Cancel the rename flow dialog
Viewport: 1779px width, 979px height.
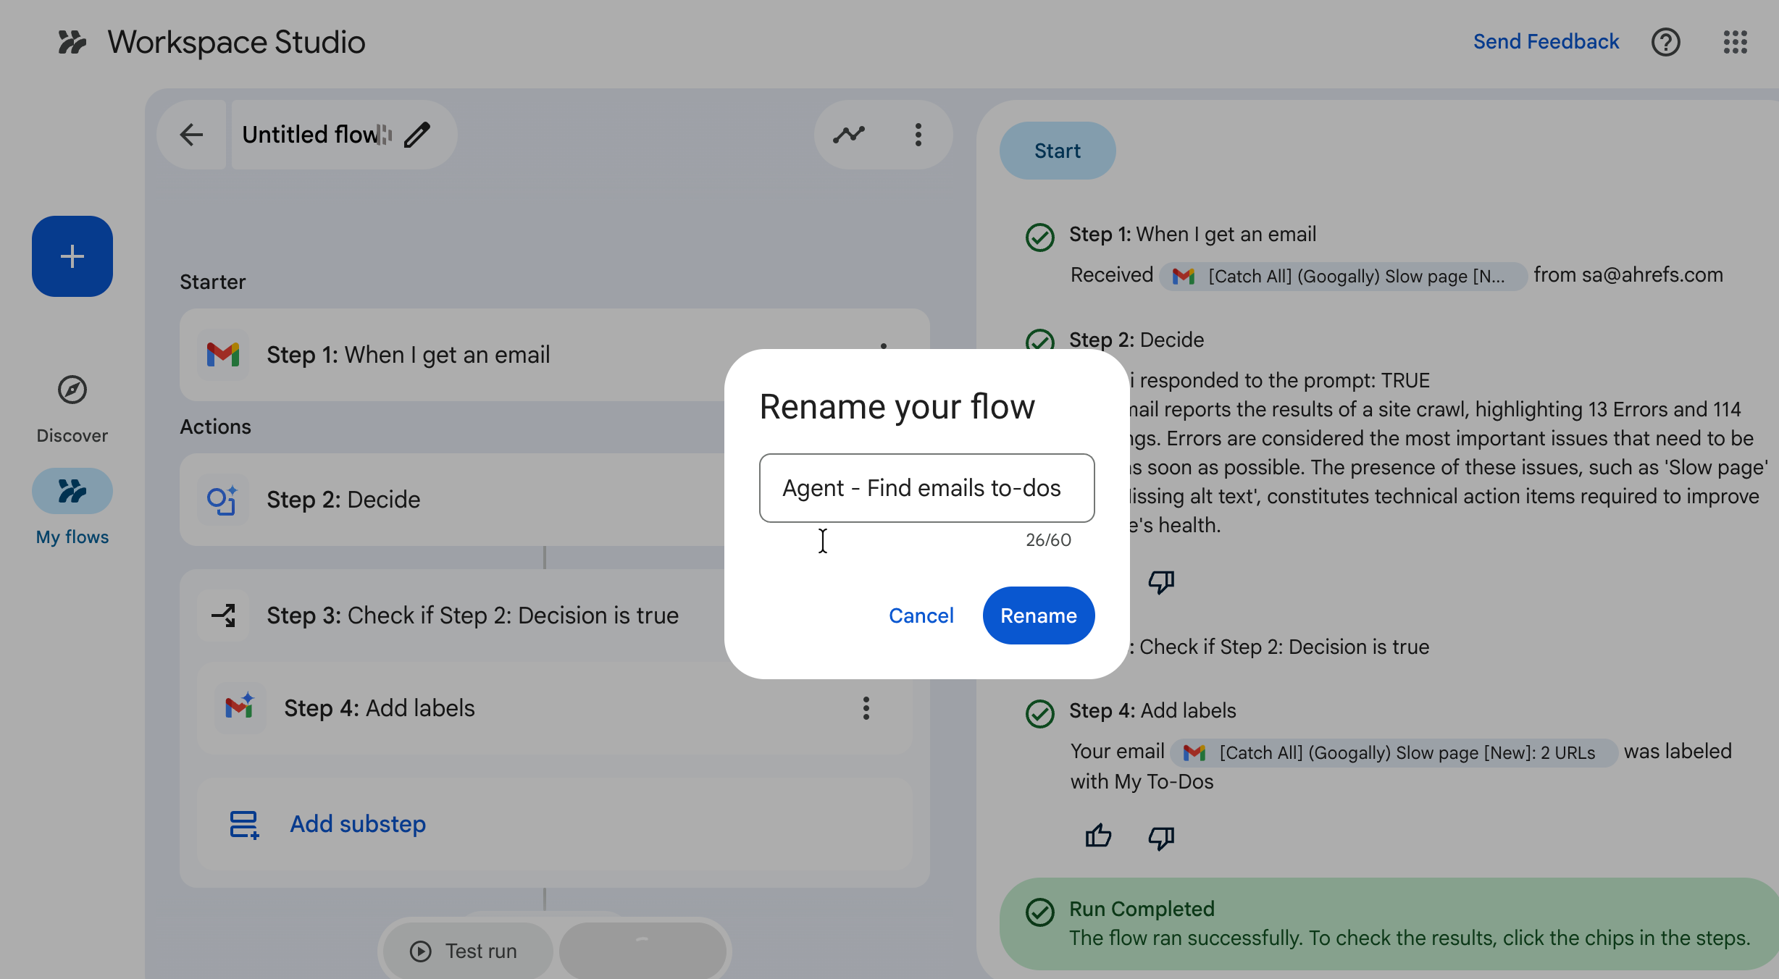tap(921, 615)
